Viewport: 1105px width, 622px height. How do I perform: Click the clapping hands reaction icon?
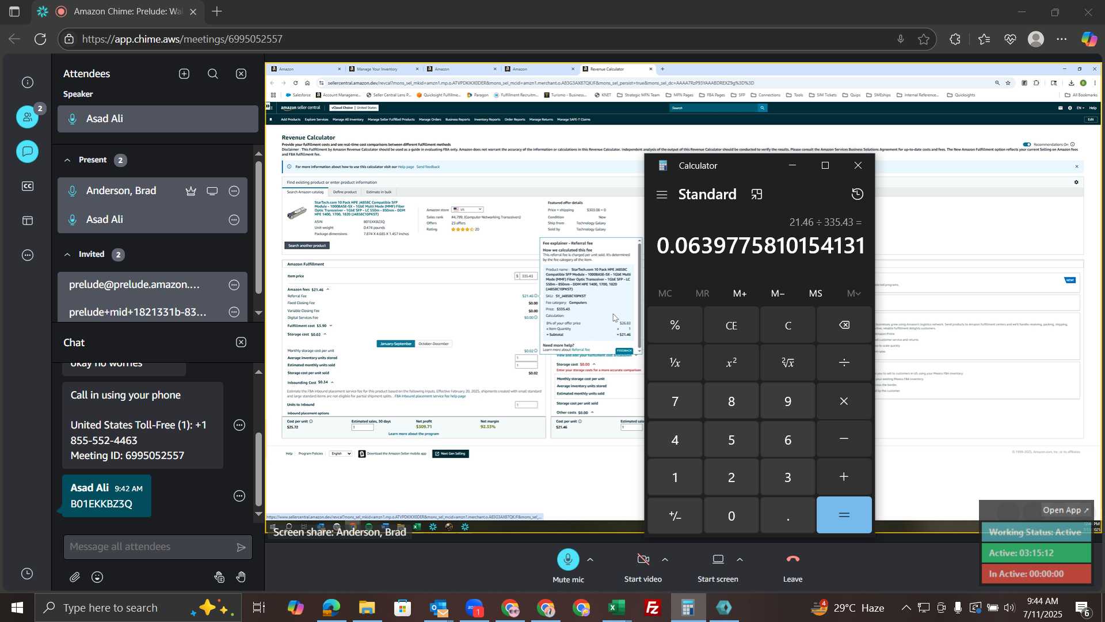(x=219, y=577)
